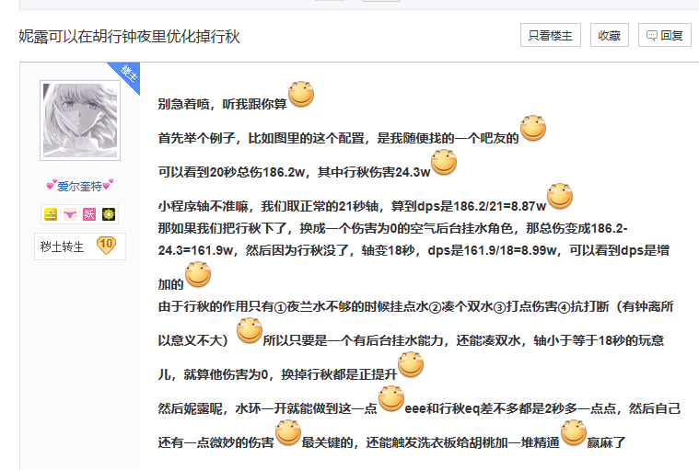The image size is (699, 470).
Task: Click the 只看楼主 button
Action: tap(551, 36)
